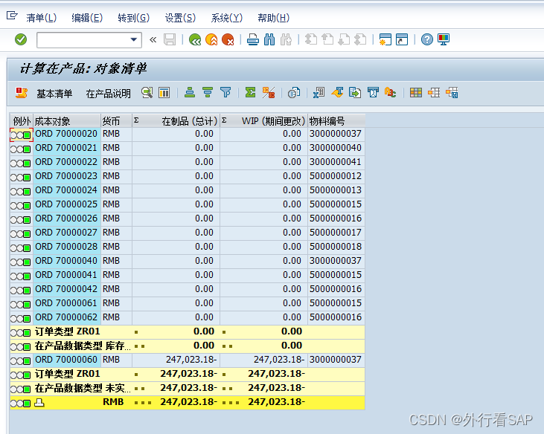The image size is (544, 434).
Task: Click inside the command input field
Action: (83, 39)
